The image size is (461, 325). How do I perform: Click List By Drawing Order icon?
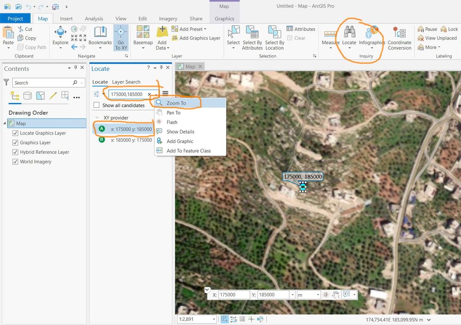(15, 96)
